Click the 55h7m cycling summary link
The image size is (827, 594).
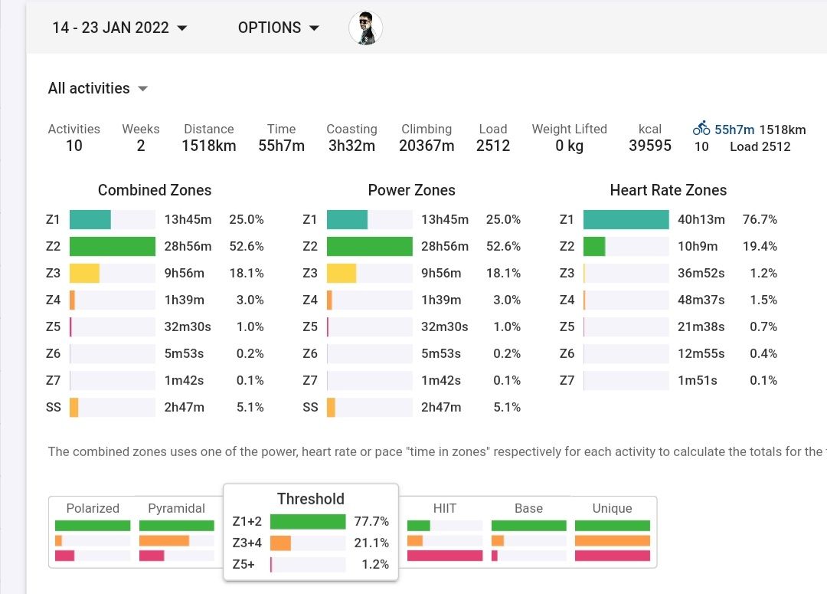tap(734, 130)
